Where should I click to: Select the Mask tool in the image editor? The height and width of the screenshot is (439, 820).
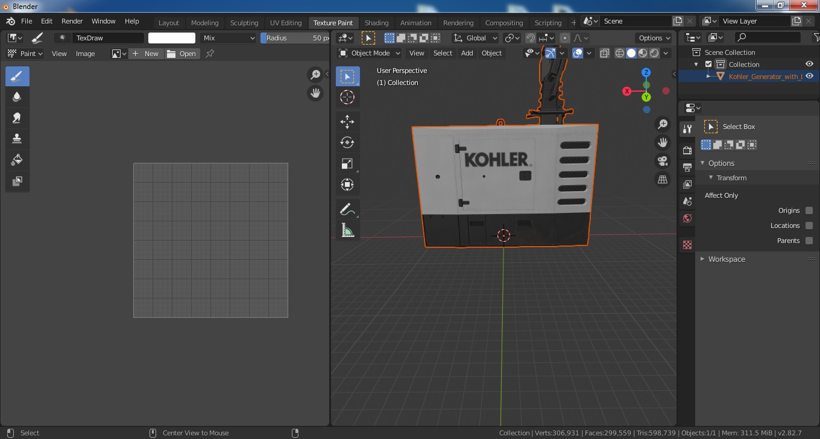coord(17,181)
